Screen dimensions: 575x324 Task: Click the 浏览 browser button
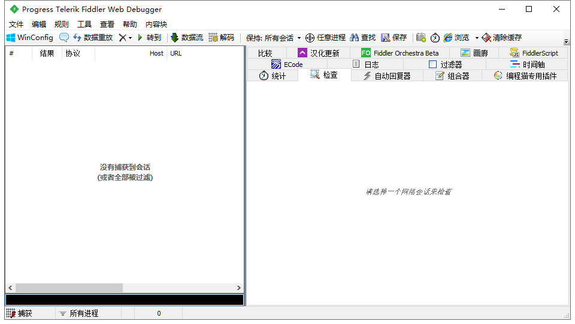[456, 37]
